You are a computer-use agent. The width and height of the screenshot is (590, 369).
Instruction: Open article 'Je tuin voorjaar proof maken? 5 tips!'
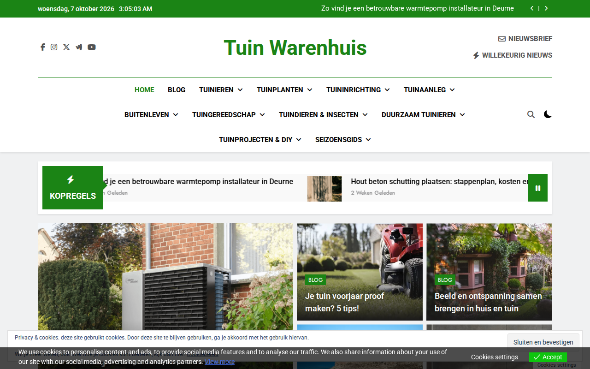click(344, 302)
